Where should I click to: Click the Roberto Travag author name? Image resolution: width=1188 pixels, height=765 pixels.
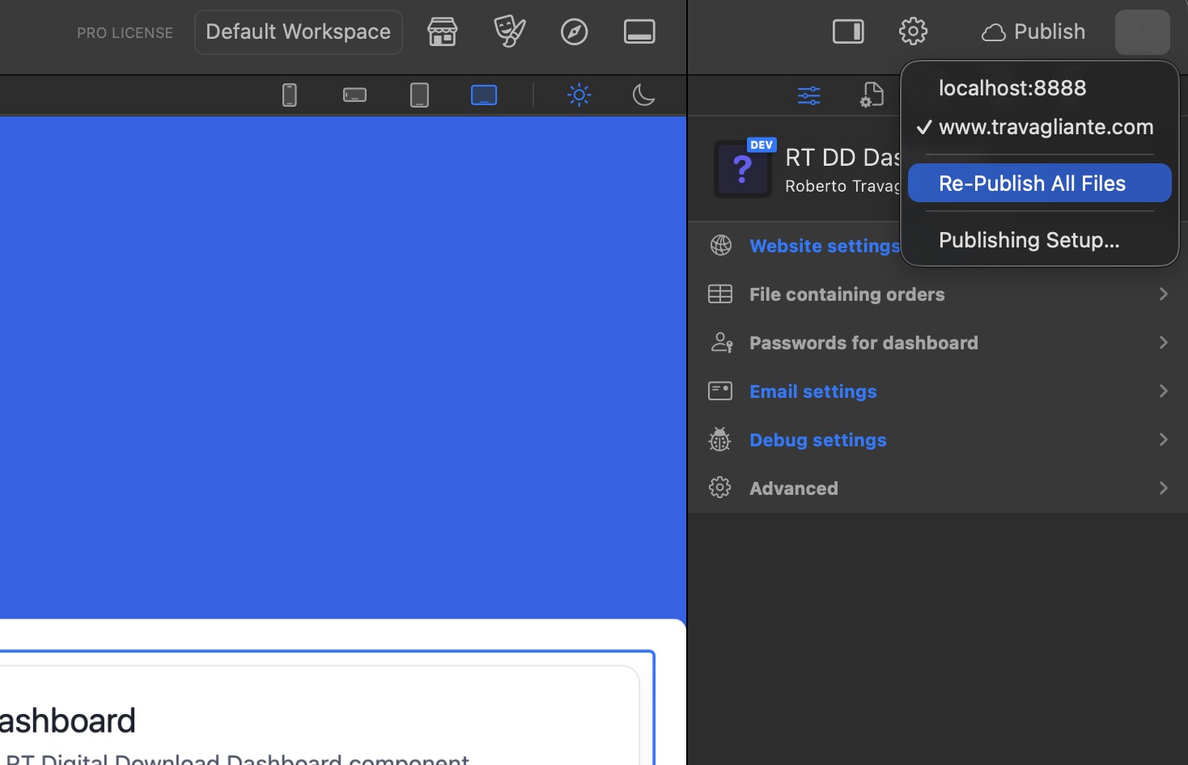(842, 186)
